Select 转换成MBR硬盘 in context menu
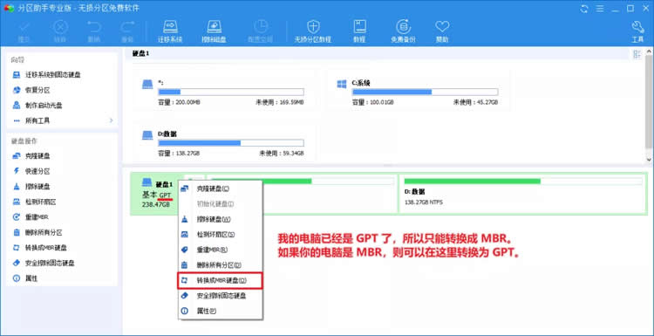 (x=221, y=280)
